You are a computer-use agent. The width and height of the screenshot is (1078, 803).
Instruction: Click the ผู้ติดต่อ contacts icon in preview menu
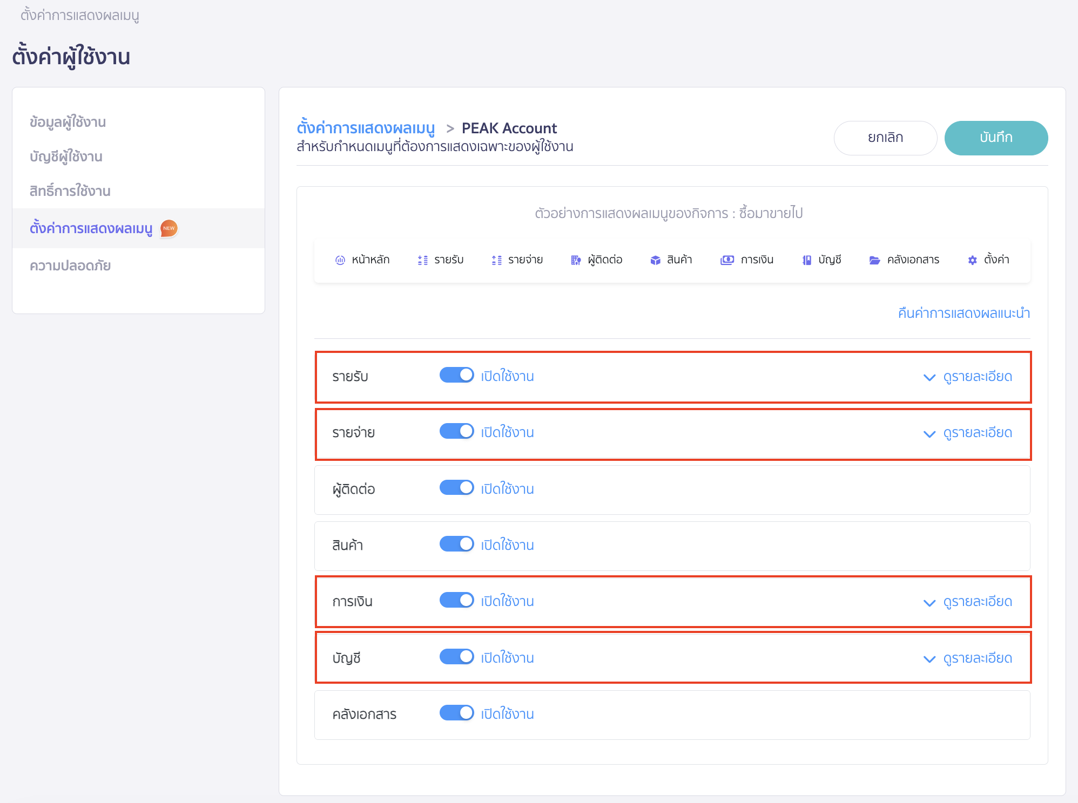click(x=576, y=260)
